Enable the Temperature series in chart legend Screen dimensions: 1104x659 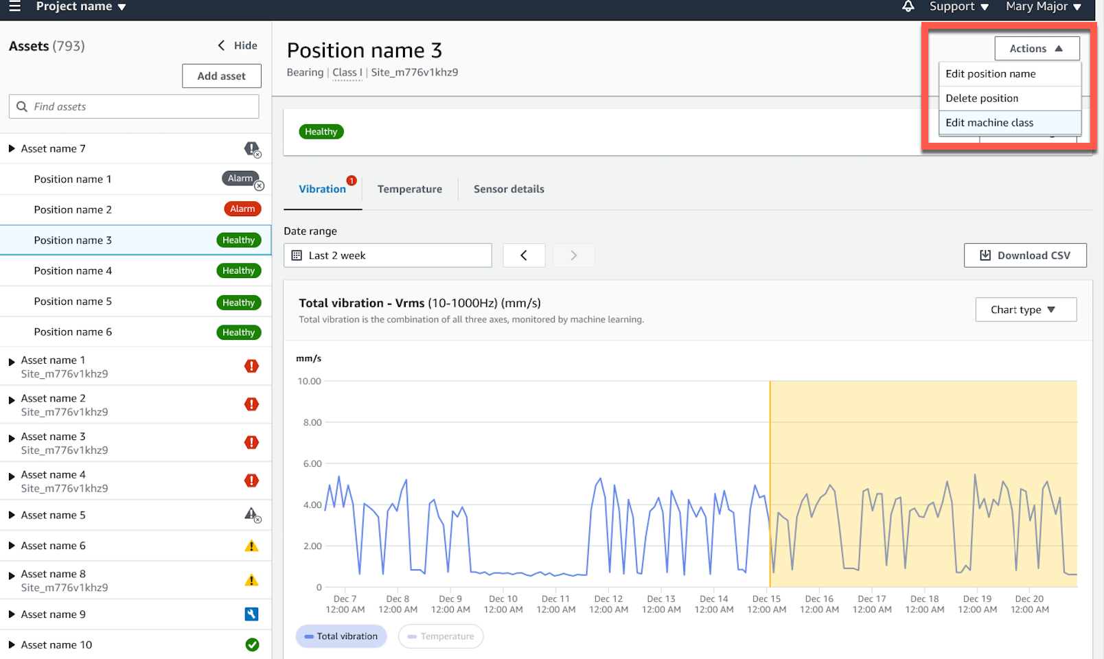point(440,636)
